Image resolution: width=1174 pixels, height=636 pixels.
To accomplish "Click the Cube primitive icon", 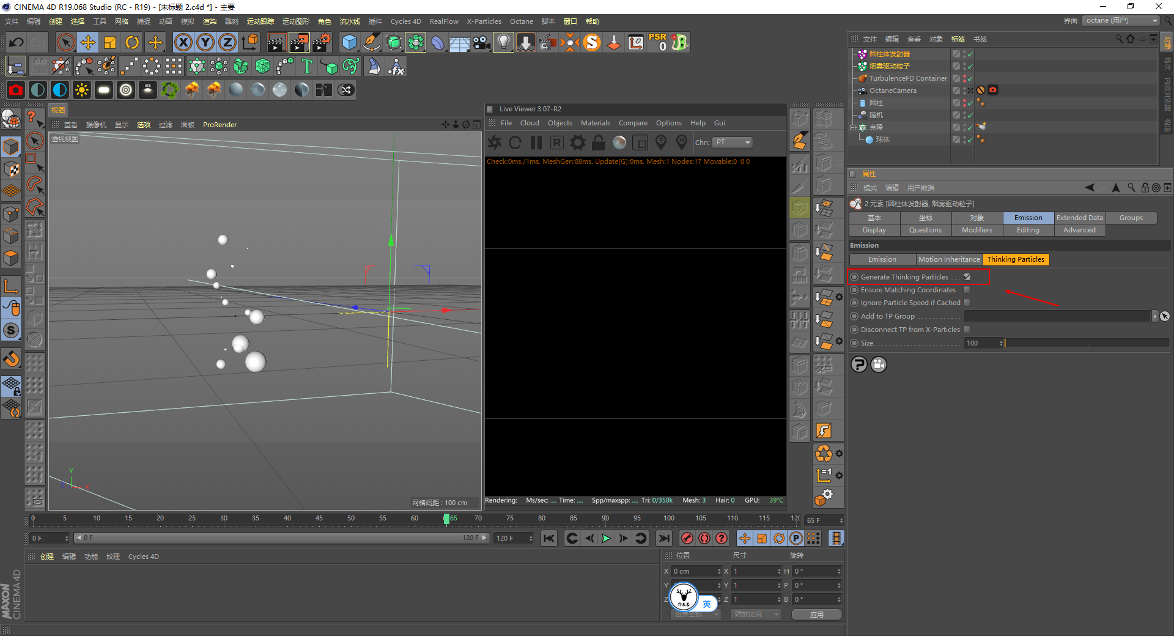I will (349, 42).
